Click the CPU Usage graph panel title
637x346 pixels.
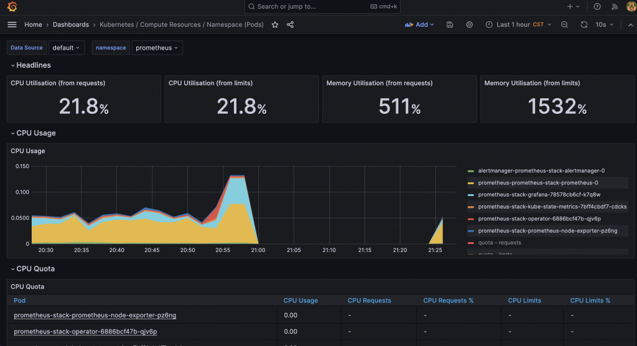(27, 151)
